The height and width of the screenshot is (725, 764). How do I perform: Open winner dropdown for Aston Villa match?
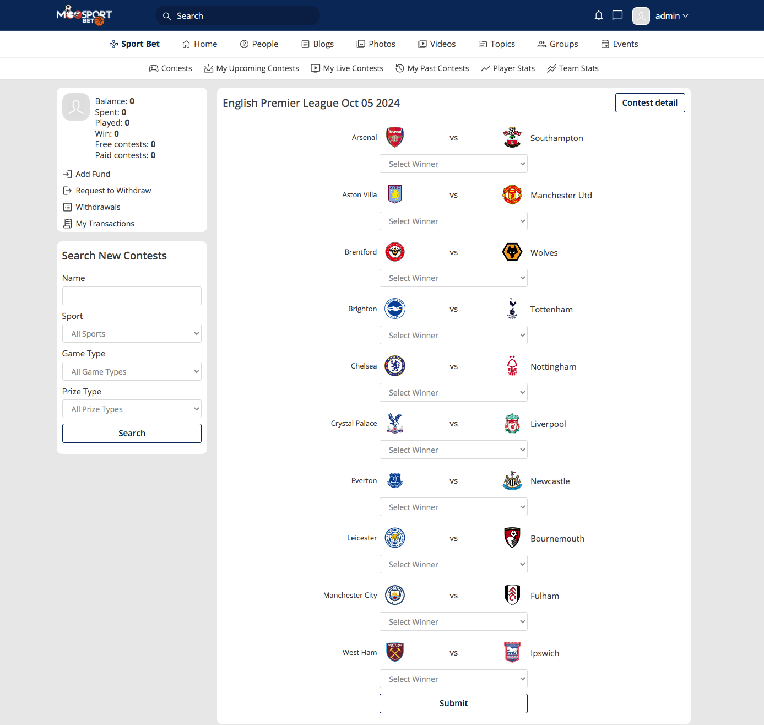453,221
